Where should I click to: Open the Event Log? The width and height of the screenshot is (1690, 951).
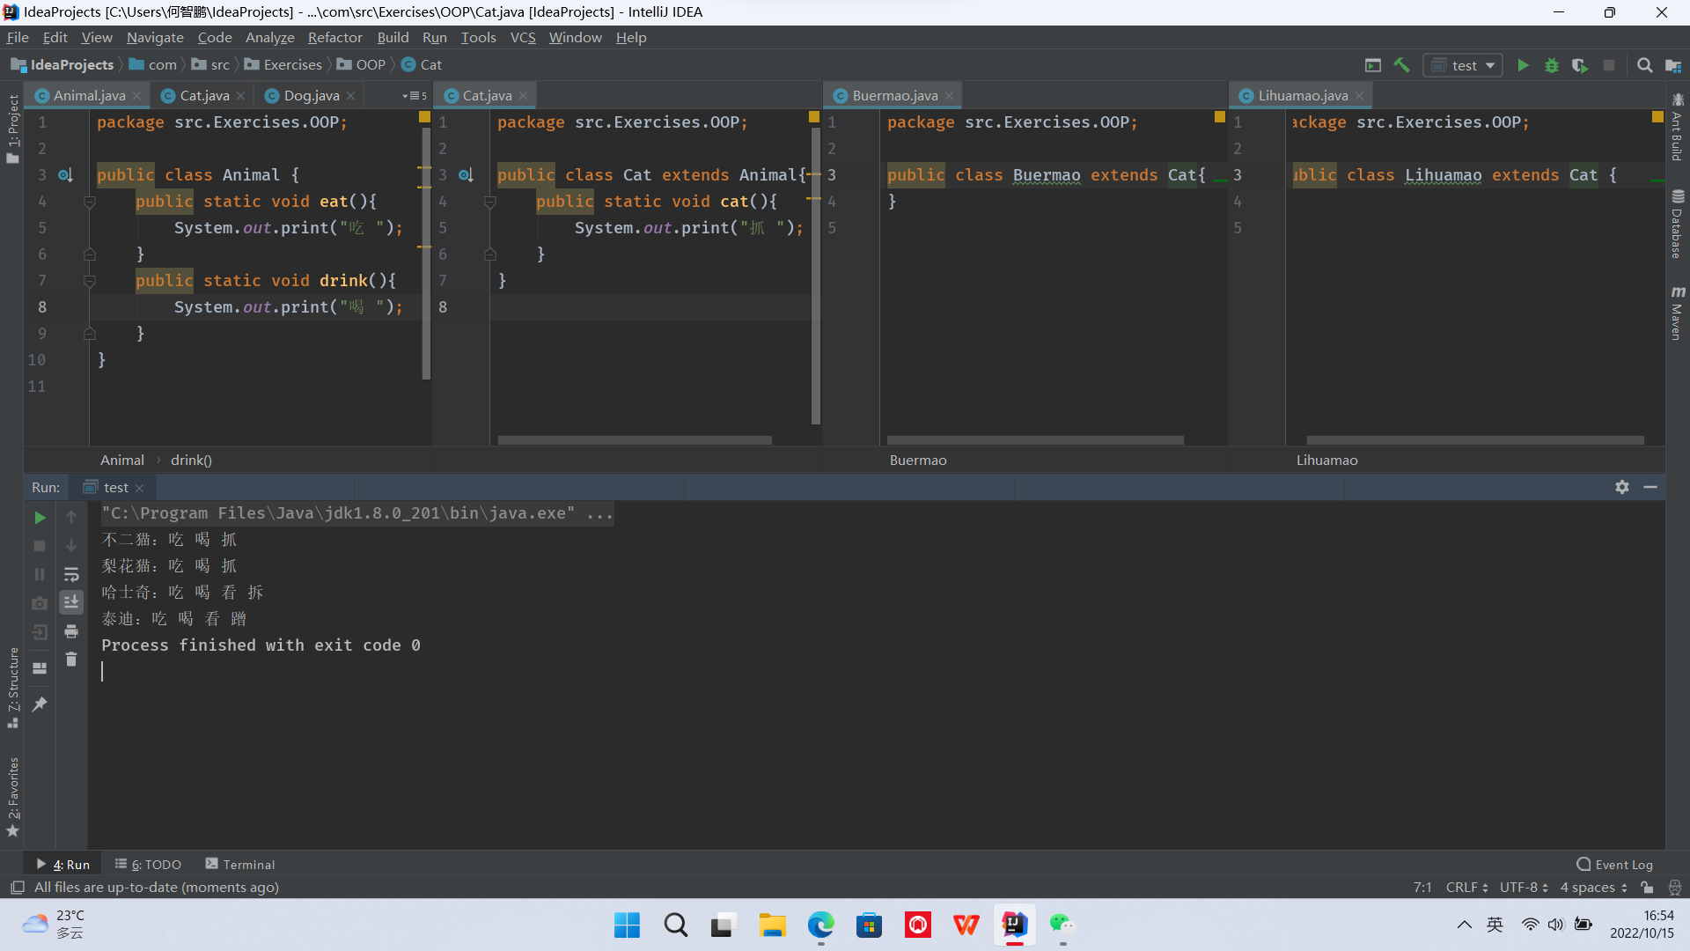(1615, 864)
